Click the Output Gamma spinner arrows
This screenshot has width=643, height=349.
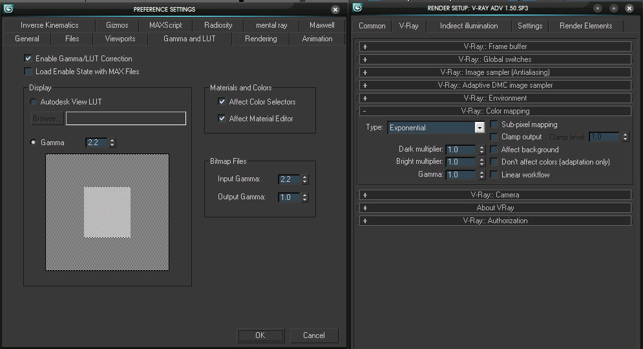pos(304,197)
